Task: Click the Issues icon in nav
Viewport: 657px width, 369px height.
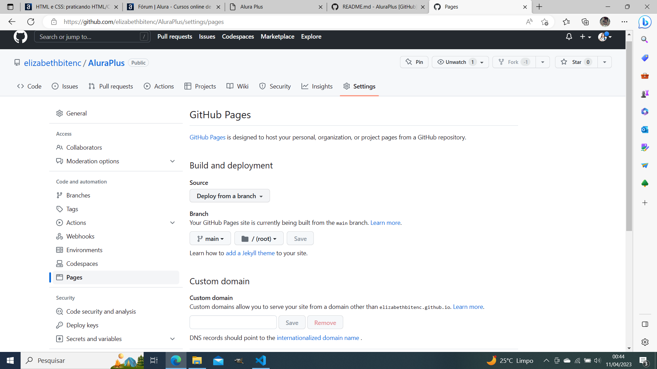Action: 54,86
